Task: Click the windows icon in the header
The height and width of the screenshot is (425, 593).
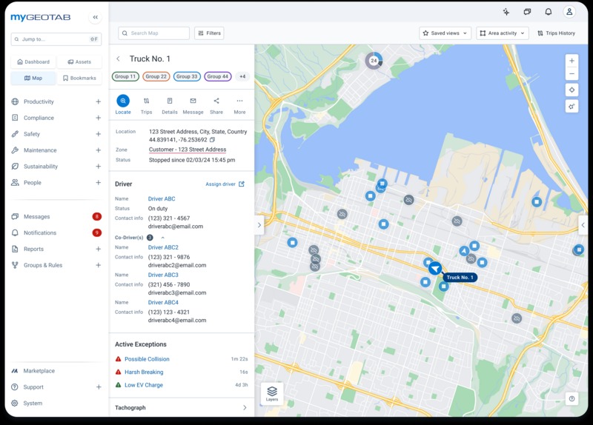Action: pos(527,12)
